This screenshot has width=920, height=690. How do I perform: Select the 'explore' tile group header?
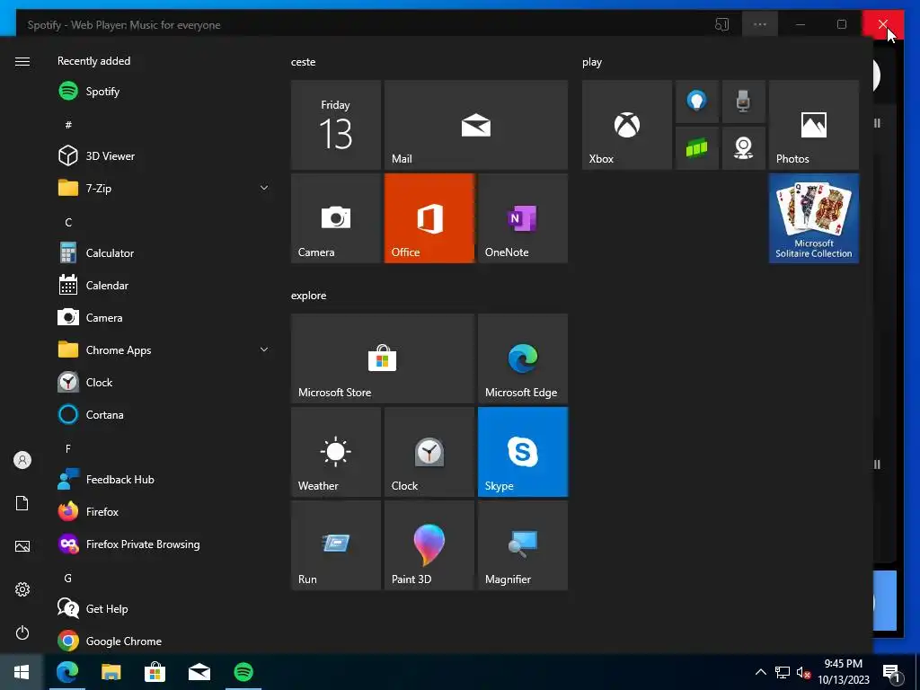(309, 296)
